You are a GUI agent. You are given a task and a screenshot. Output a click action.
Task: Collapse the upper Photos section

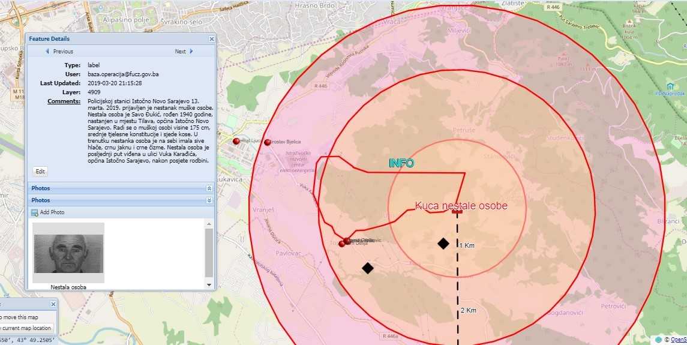point(209,188)
